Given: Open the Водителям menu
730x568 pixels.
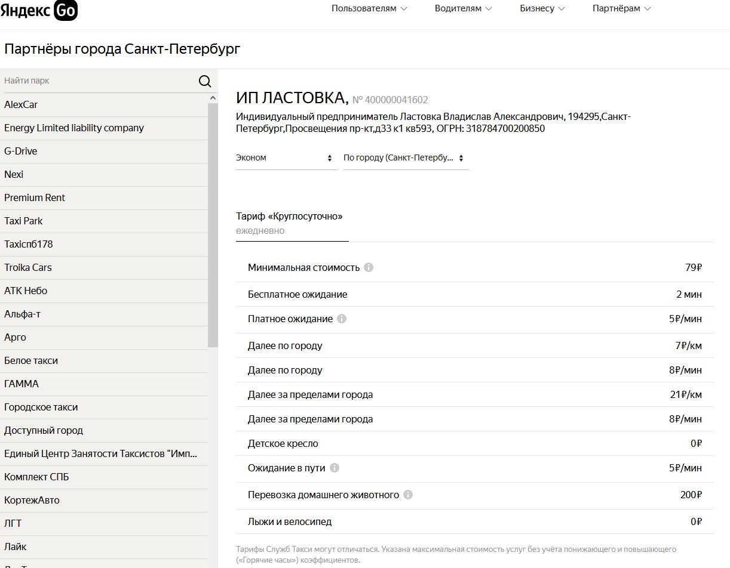Looking at the screenshot, I should [x=463, y=8].
